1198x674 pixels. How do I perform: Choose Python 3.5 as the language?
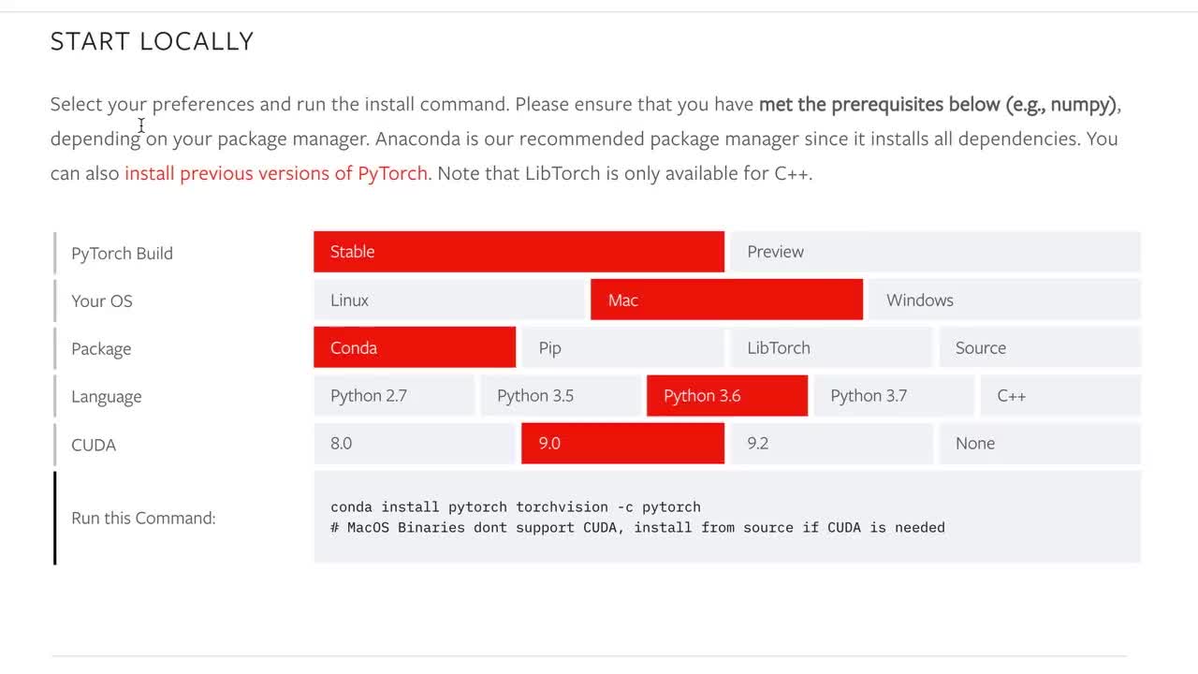tap(561, 396)
